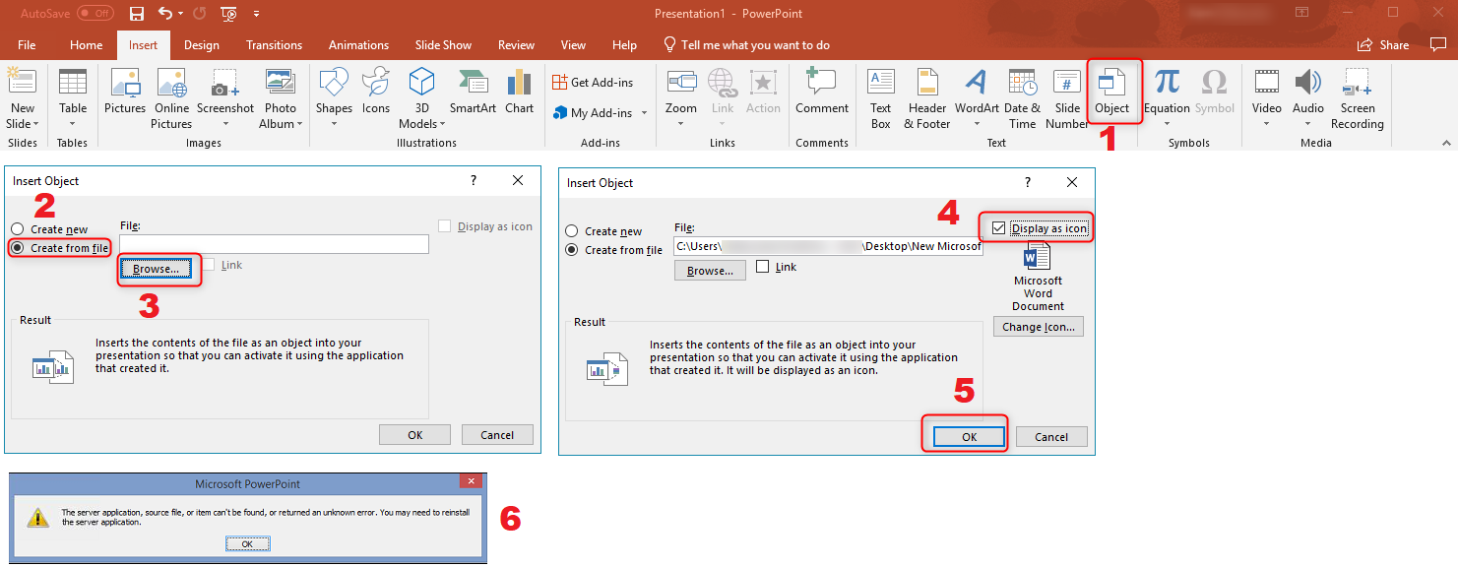Select Online Pictures in Images group
Screen dimensions: 1458x567
[171, 97]
